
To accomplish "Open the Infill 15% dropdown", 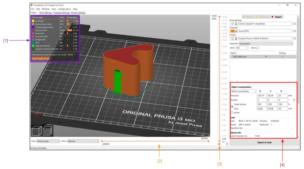I will pyautogui.click(x=241, y=48).
